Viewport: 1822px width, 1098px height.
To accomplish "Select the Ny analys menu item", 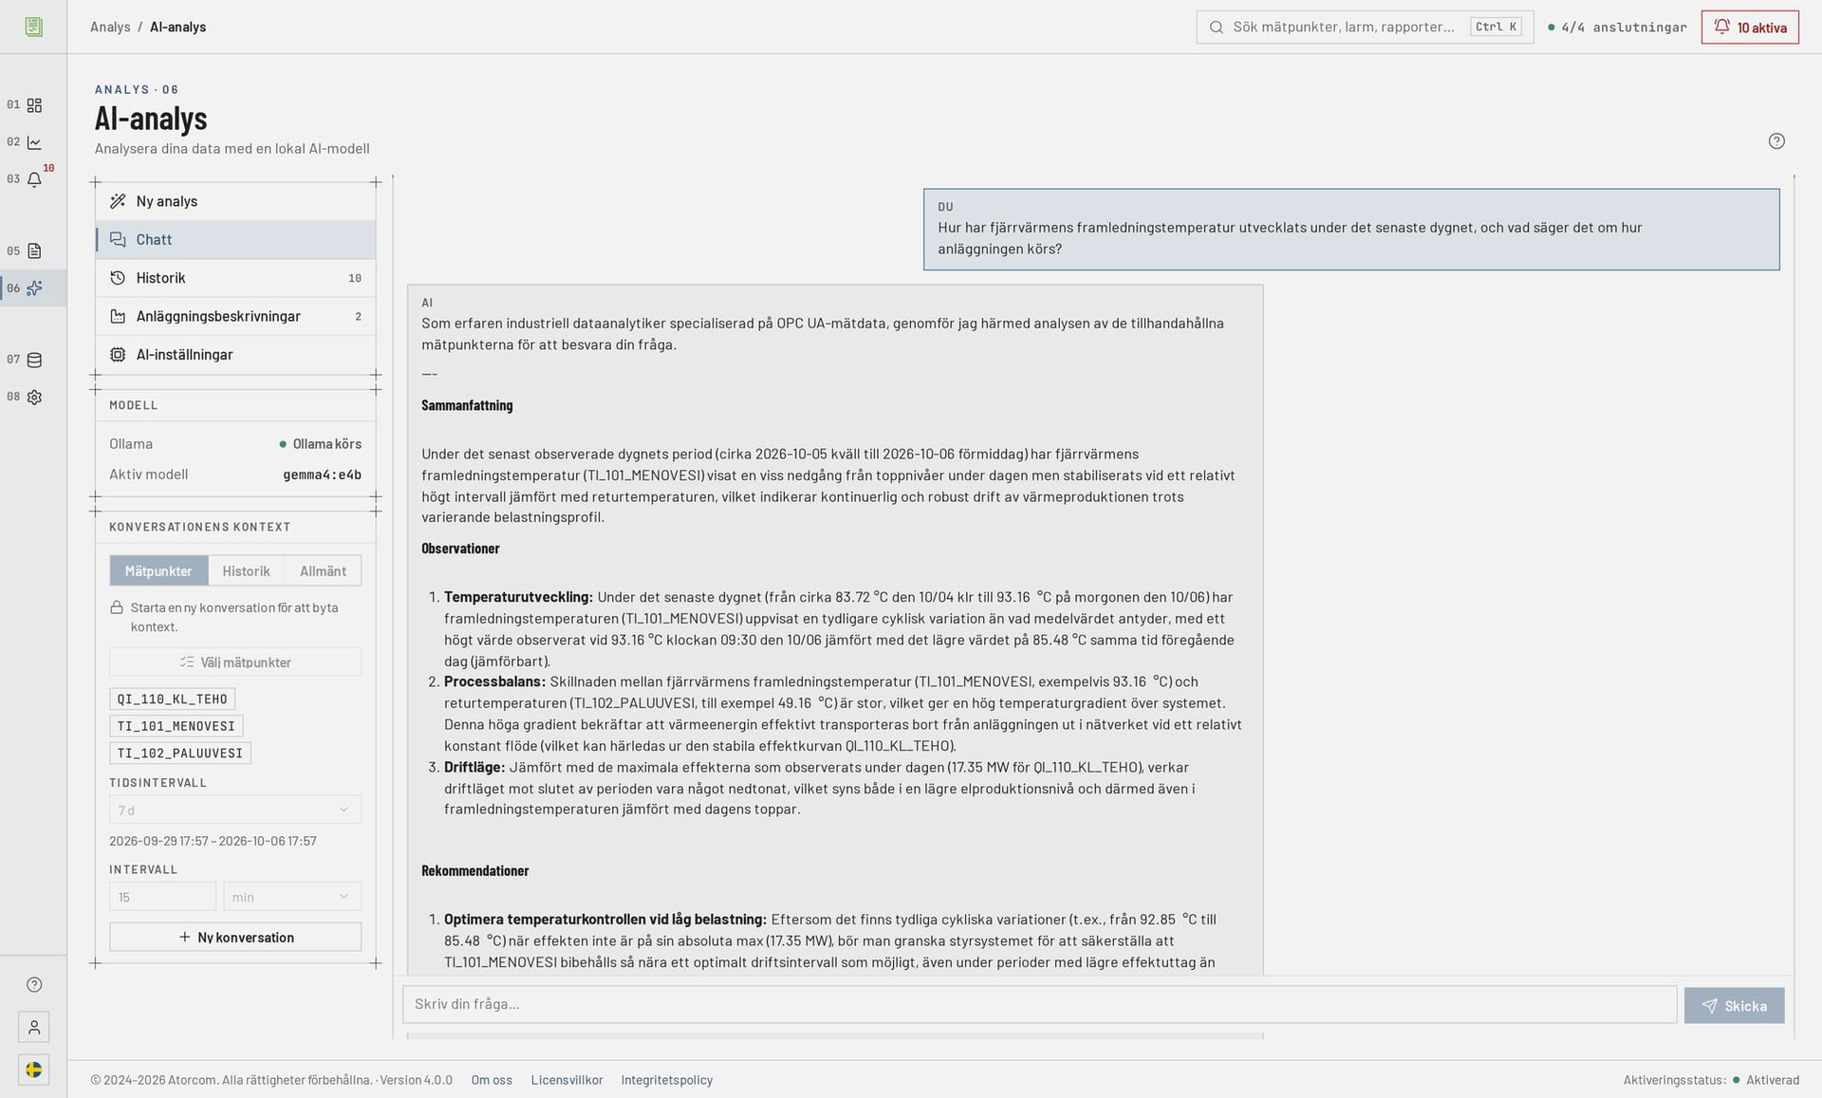I will tap(235, 201).
